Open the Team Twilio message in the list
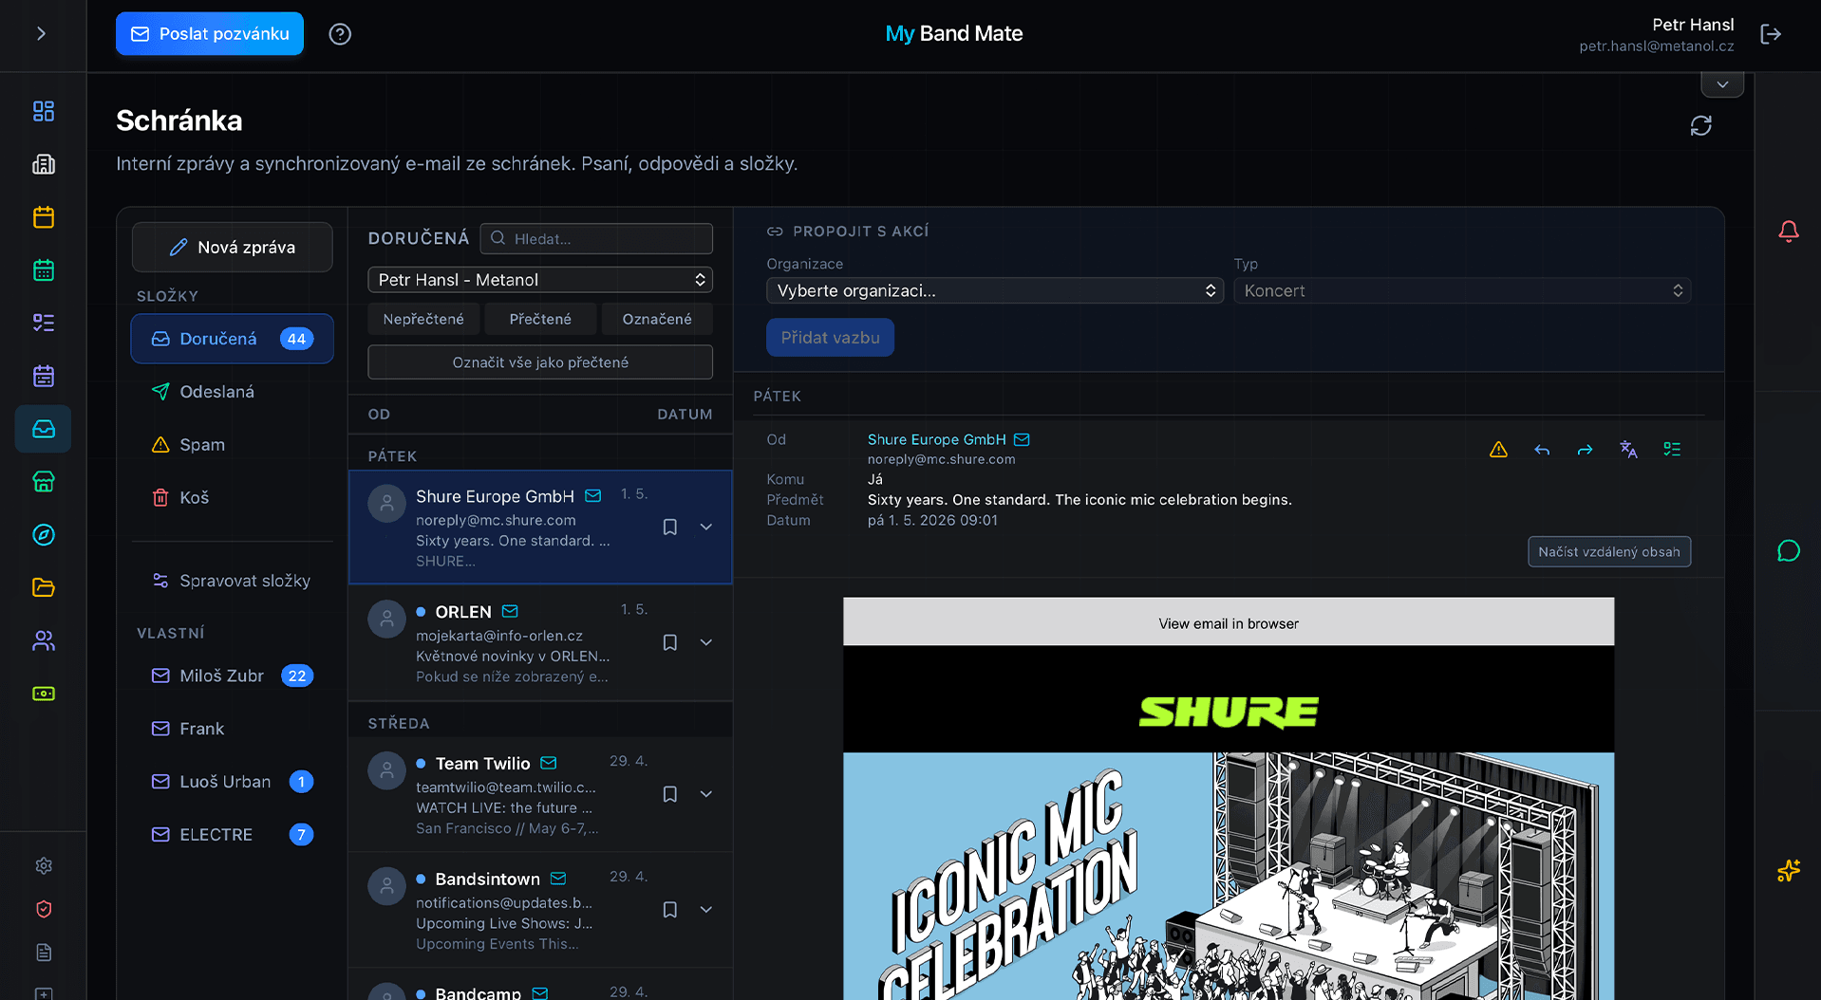Viewport: 1821px width, 1000px height. [540, 795]
